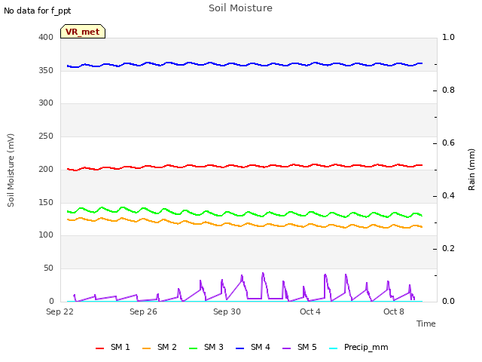Click the VR_met label badge
482x362 pixels.
(x=83, y=32)
